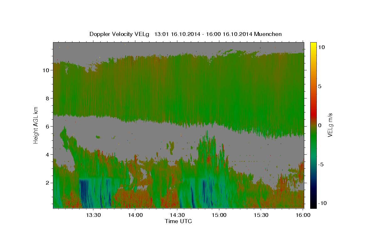Click the "Height AGL km" axis label
The width and height of the screenshot is (376, 250).
point(36,125)
